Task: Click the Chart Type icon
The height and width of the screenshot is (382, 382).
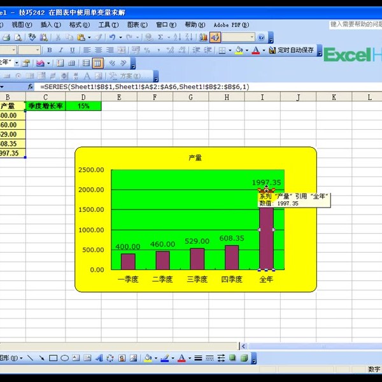Action: point(40,63)
